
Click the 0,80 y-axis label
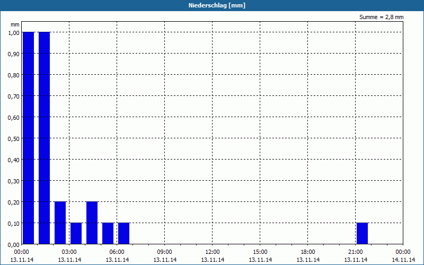coord(14,75)
